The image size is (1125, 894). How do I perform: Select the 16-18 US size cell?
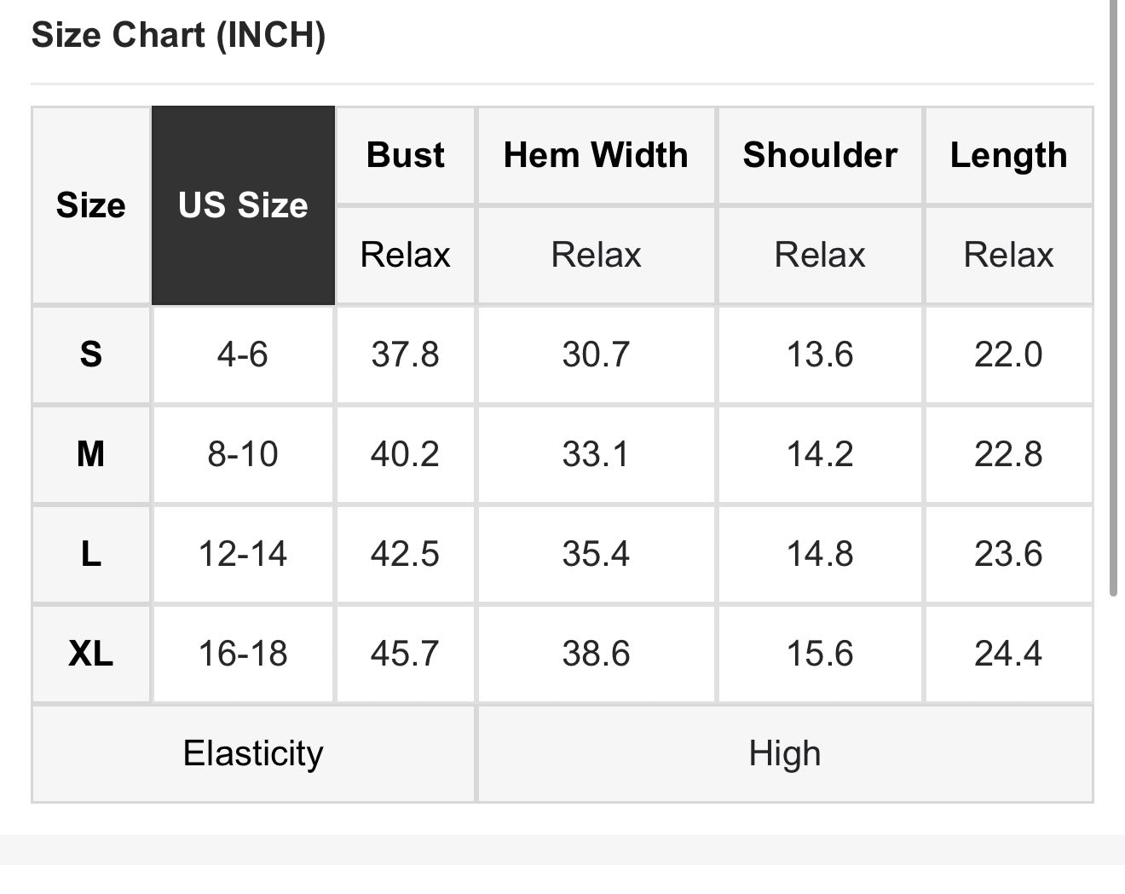[243, 654]
